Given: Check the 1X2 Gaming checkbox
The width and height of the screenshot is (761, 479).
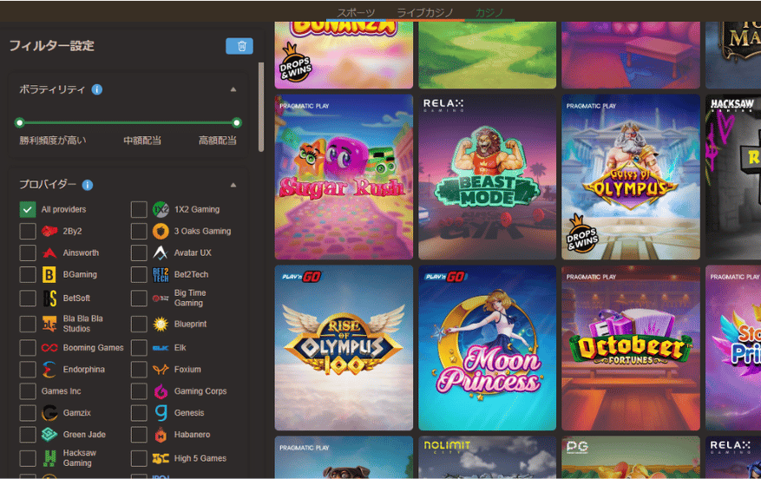Looking at the screenshot, I should tap(139, 210).
